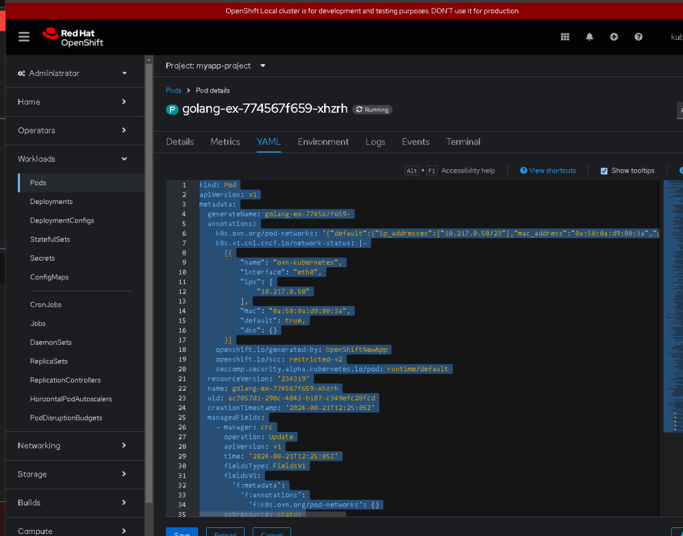Switch to the Metrics tab
This screenshot has width=683, height=536.
pos(225,142)
